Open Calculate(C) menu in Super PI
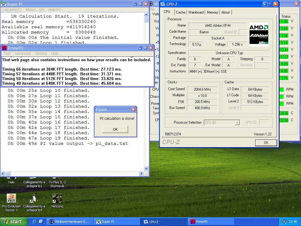The height and width of the screenshot is (226, 301). [x=12, y=10]
